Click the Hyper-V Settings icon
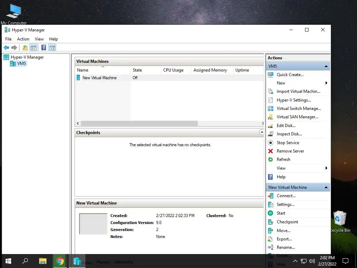 point(271,100)
